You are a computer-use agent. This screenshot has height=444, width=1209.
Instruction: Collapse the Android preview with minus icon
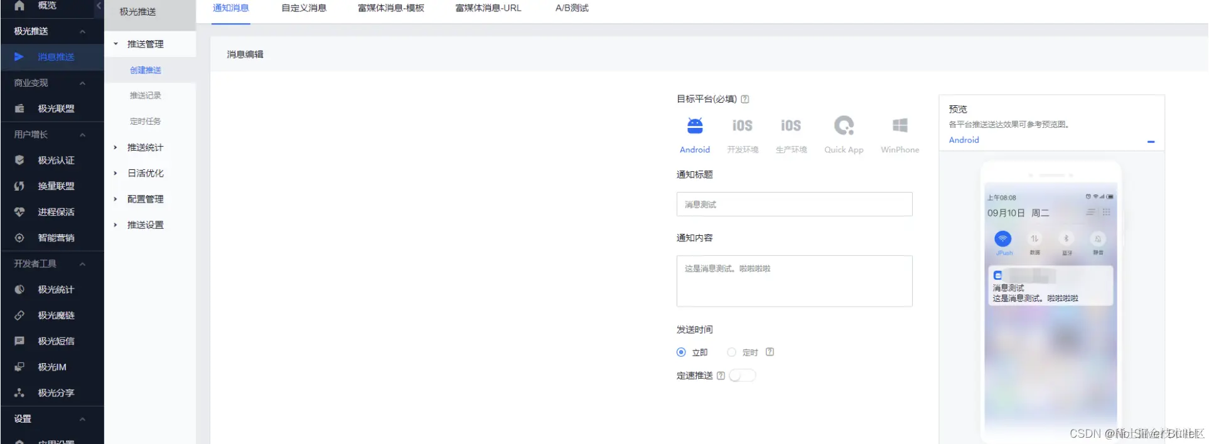(1151, 142)
